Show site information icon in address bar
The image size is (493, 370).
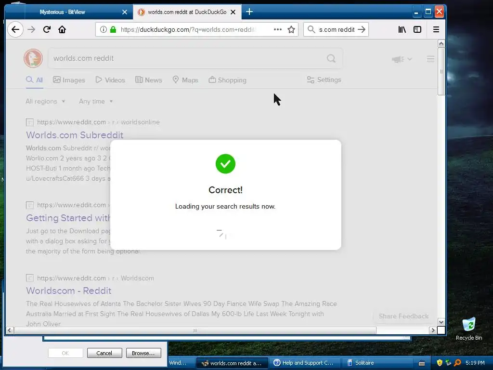point(103,29)
